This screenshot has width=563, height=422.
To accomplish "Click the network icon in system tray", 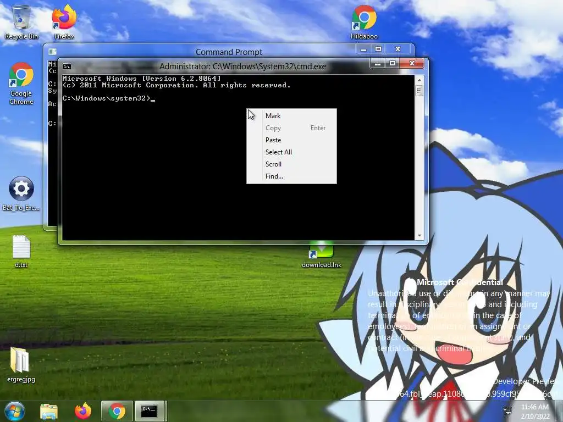I will click(x=507, y=411).
